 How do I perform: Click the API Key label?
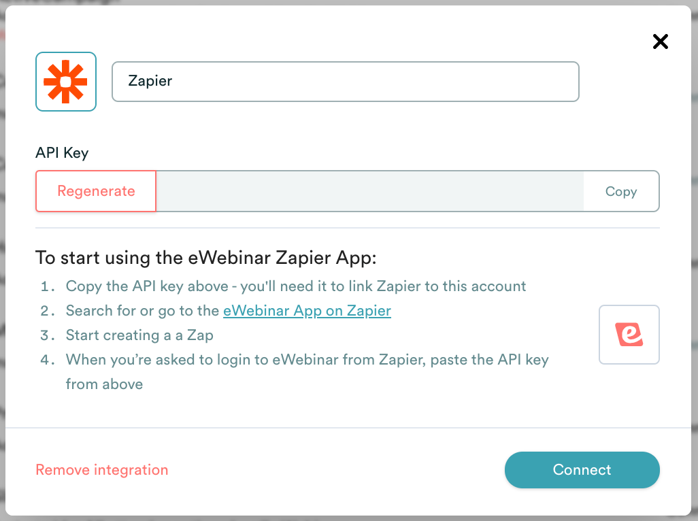coord(61,153)
